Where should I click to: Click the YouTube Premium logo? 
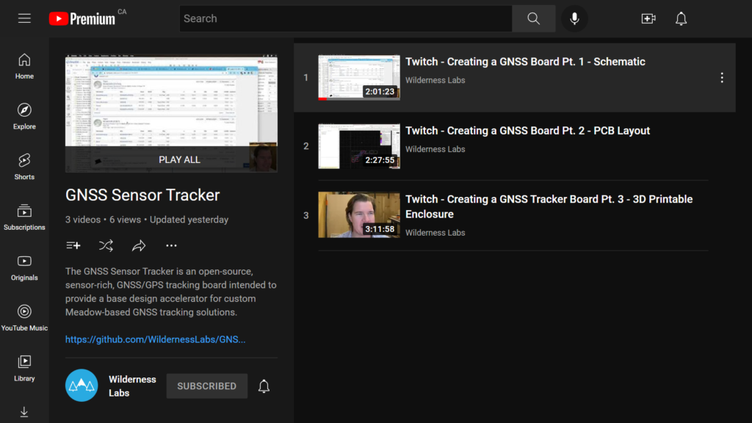tap(82, 18)
